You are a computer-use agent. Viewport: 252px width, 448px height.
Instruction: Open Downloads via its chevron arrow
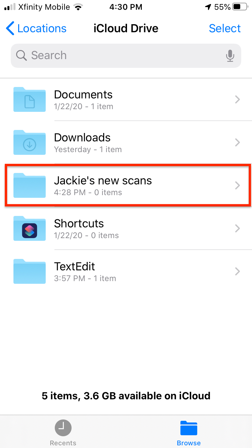238,142
